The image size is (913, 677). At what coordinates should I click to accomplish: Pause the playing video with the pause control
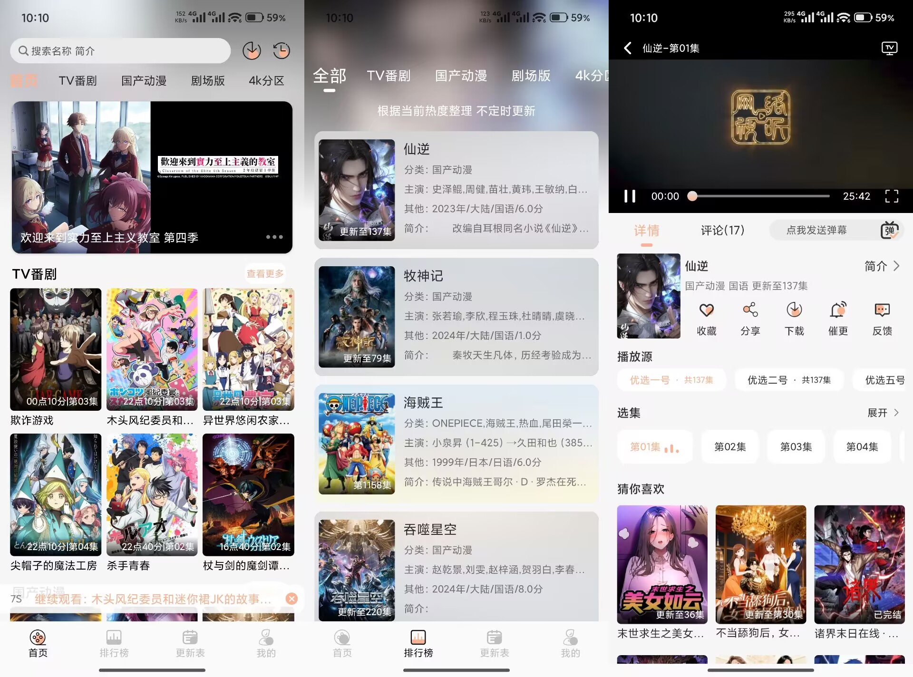pos(630,195)
